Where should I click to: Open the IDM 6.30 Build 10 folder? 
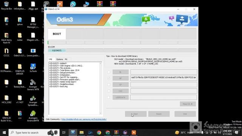[6, 116]
